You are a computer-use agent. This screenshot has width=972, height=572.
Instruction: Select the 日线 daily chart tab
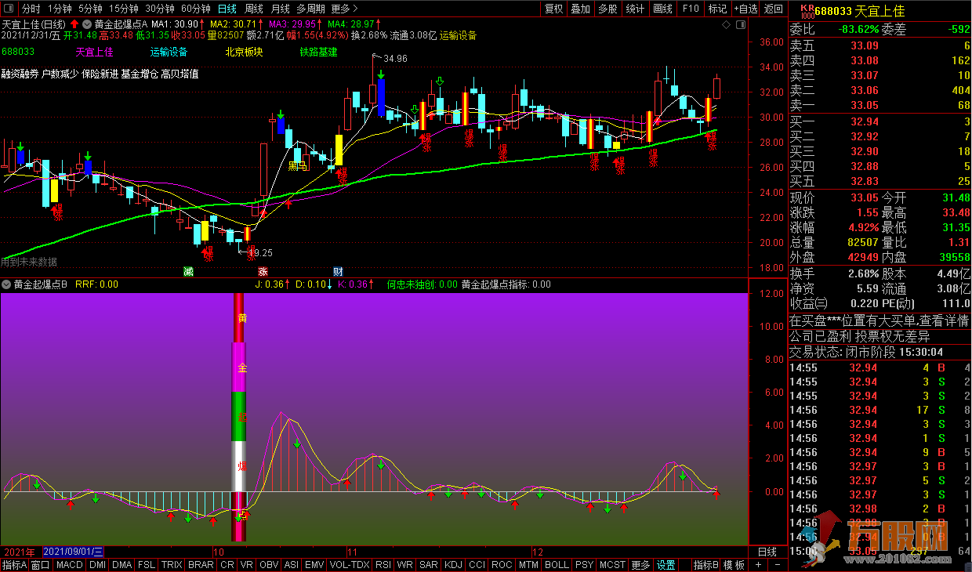[227, 9]
